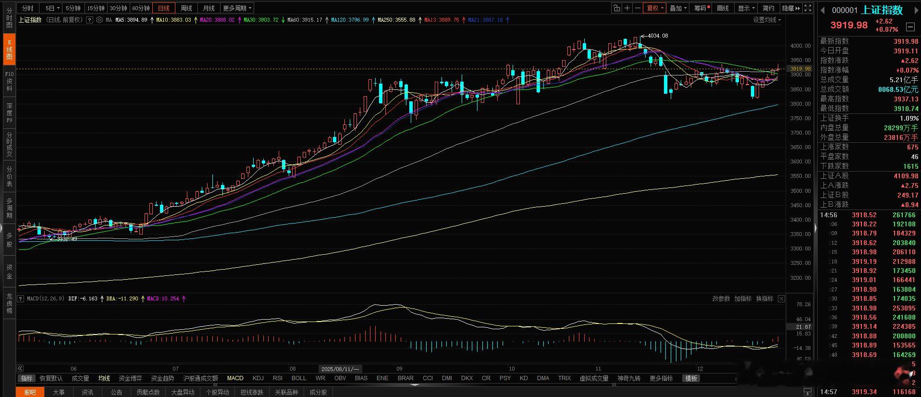
Task: Click 改参数 in the MACD panel
Action: [x=721, y=298]
